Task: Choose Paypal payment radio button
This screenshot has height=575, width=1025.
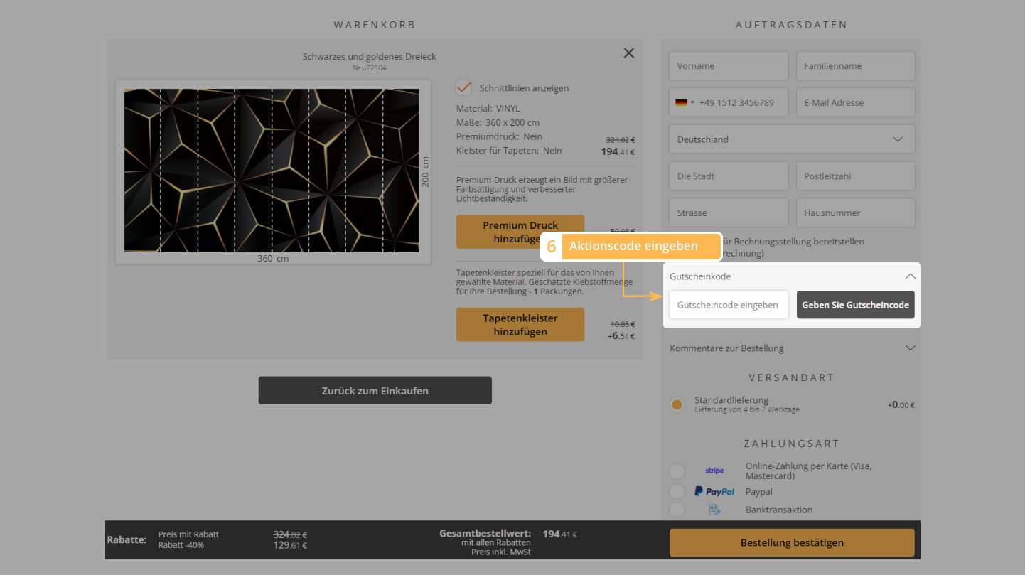Action: (677, 491)
